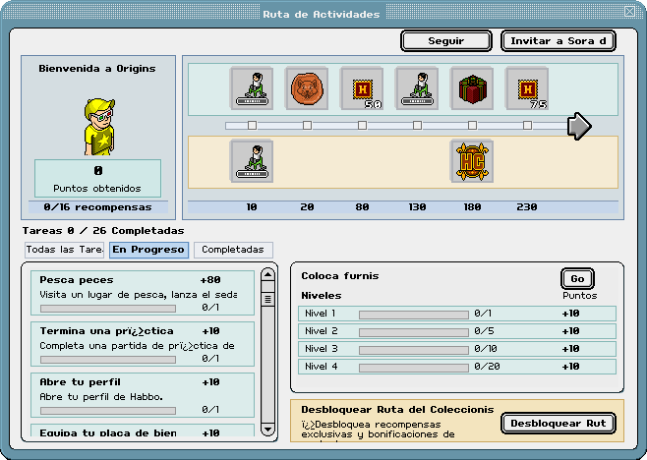Image resolution: width=647 pixels, height=460 pixels.
Task: Click the task list scroll down arrow
Action: pyautogui.click(x=267, y=430)
